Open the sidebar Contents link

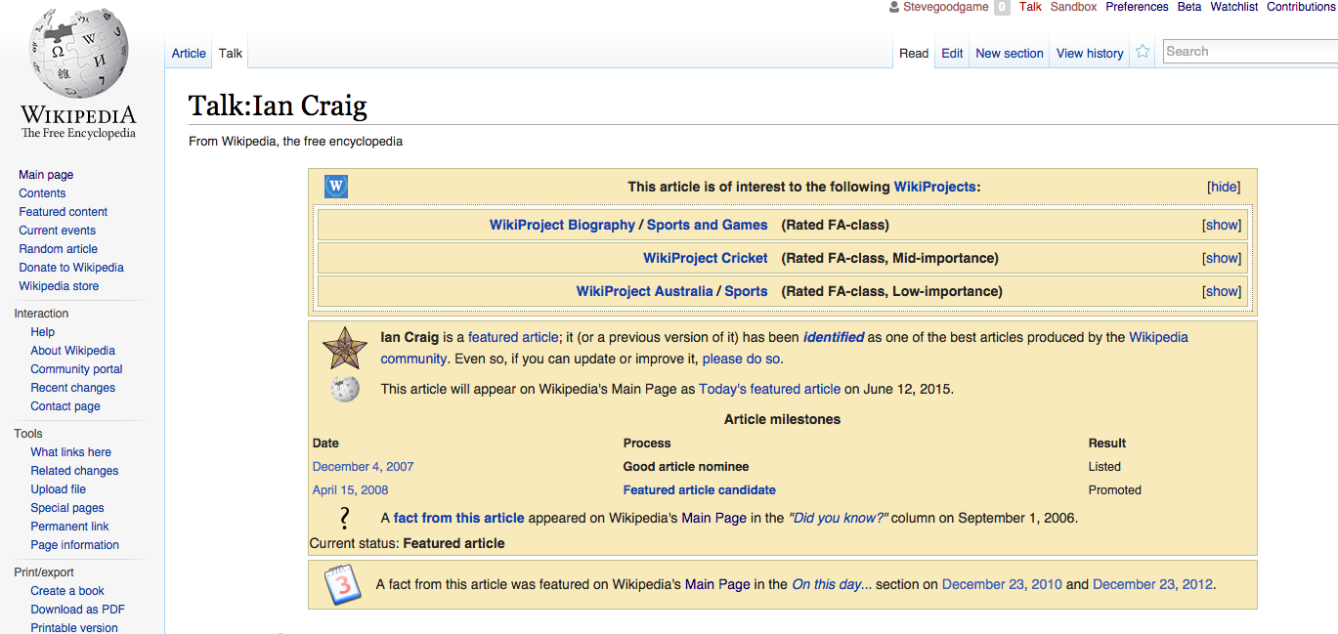[x=42, y=193]
